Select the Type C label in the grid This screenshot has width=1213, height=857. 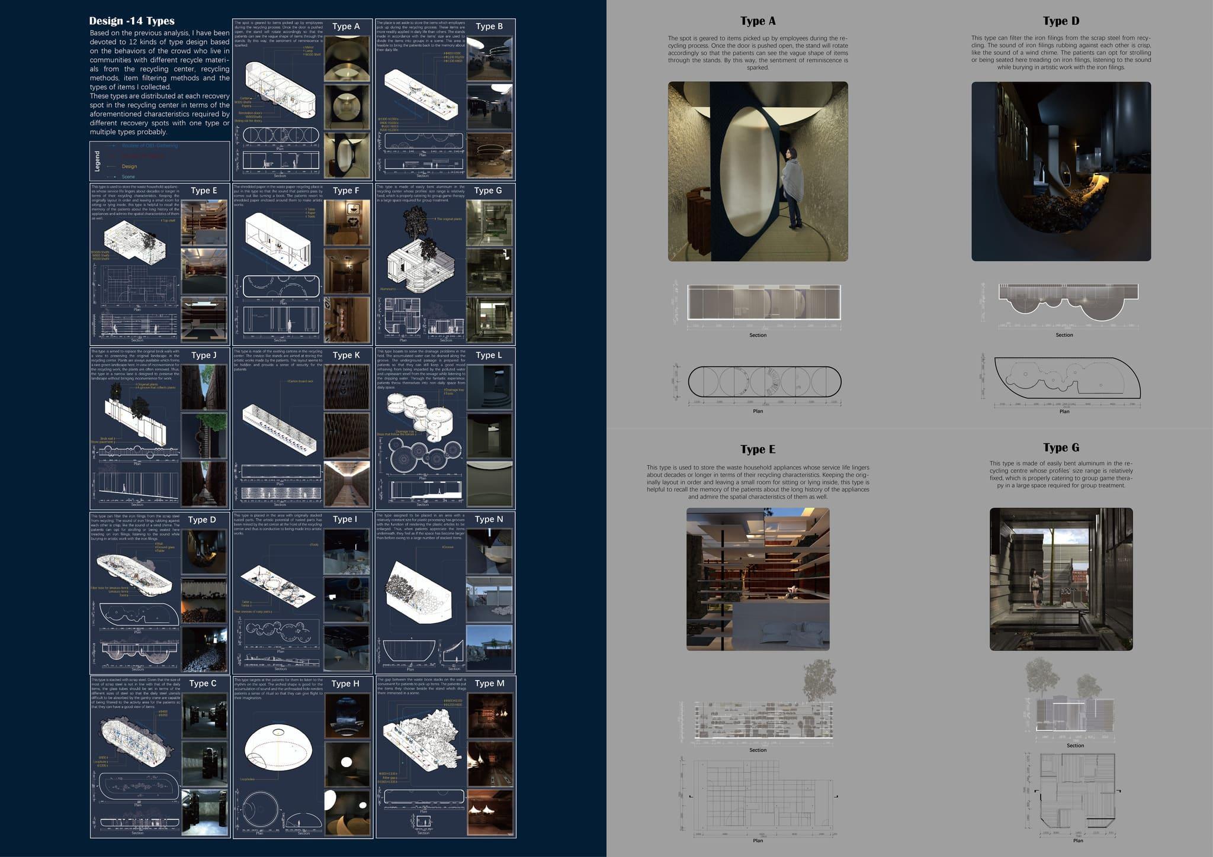click(x=203, y=683)
